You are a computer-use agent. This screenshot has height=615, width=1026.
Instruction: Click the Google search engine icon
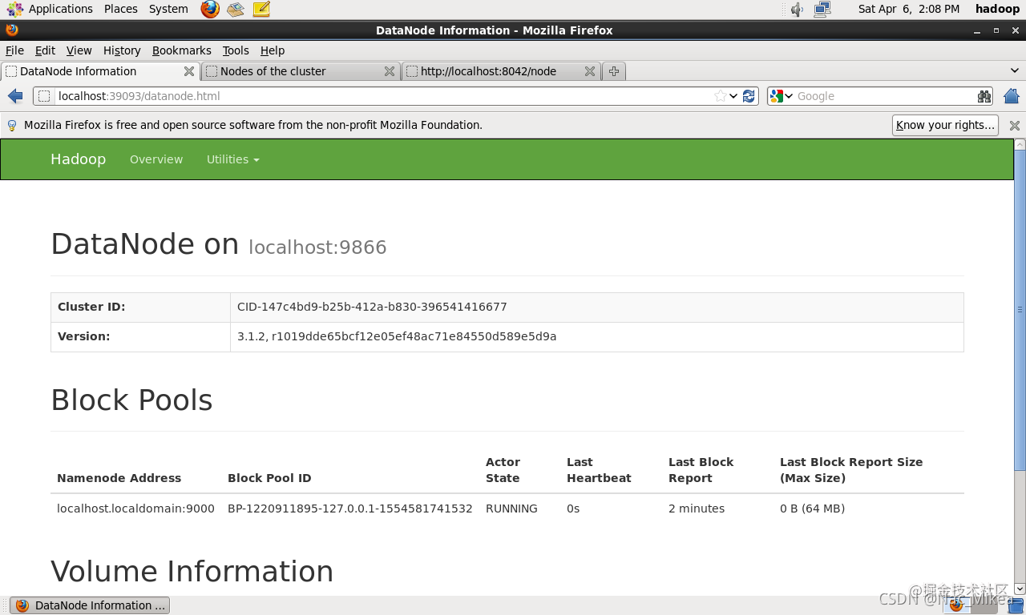pos(776,96)
